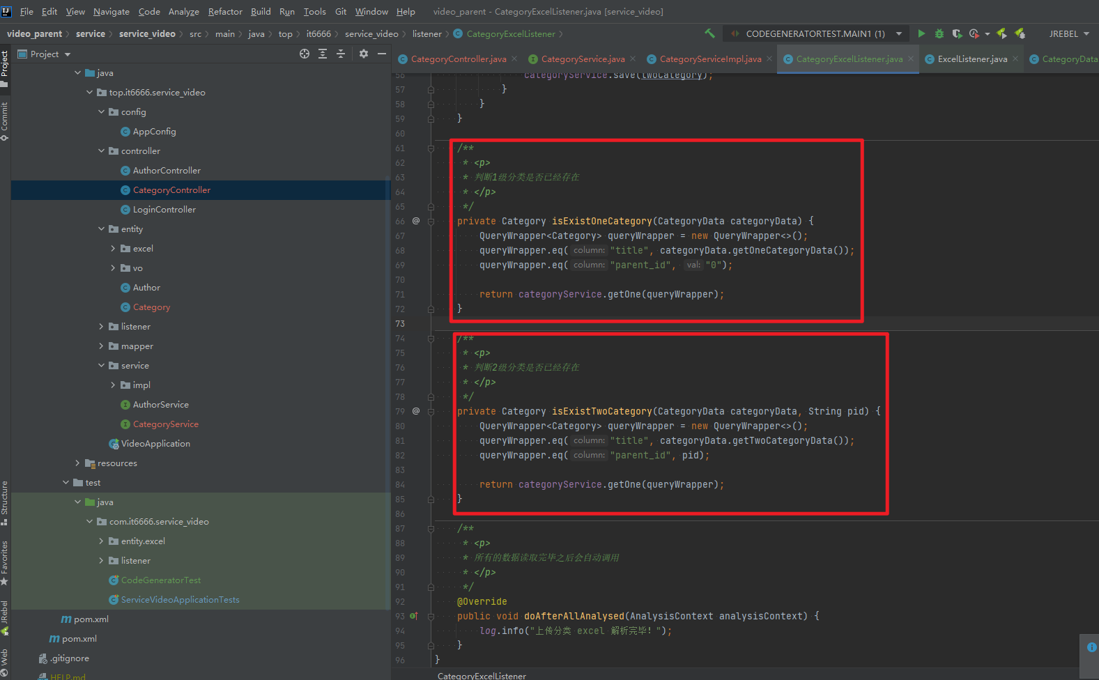
Task: Click the Build project hammer icon
Action: pos(709,33)
